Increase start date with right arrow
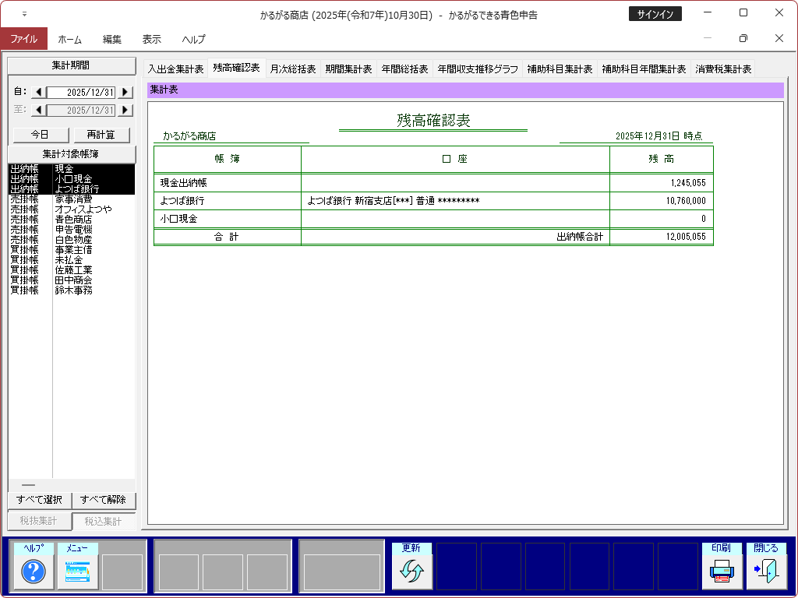Screen dimensions: 798x598 [x=125, y=93]
